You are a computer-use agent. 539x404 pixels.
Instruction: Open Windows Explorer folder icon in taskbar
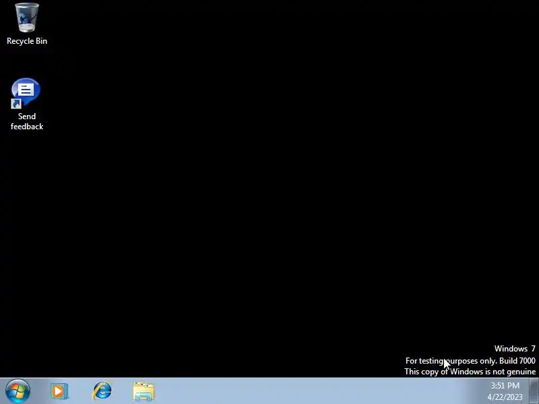[144, 391]
